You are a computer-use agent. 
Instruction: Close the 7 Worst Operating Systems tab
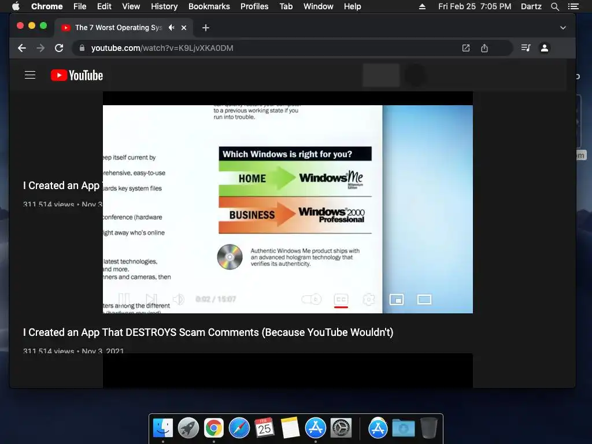click(184, 28)
